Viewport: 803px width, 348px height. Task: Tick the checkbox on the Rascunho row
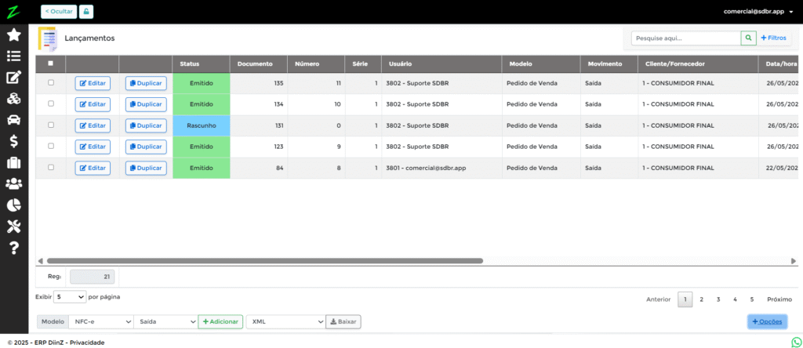coord(51,125)
